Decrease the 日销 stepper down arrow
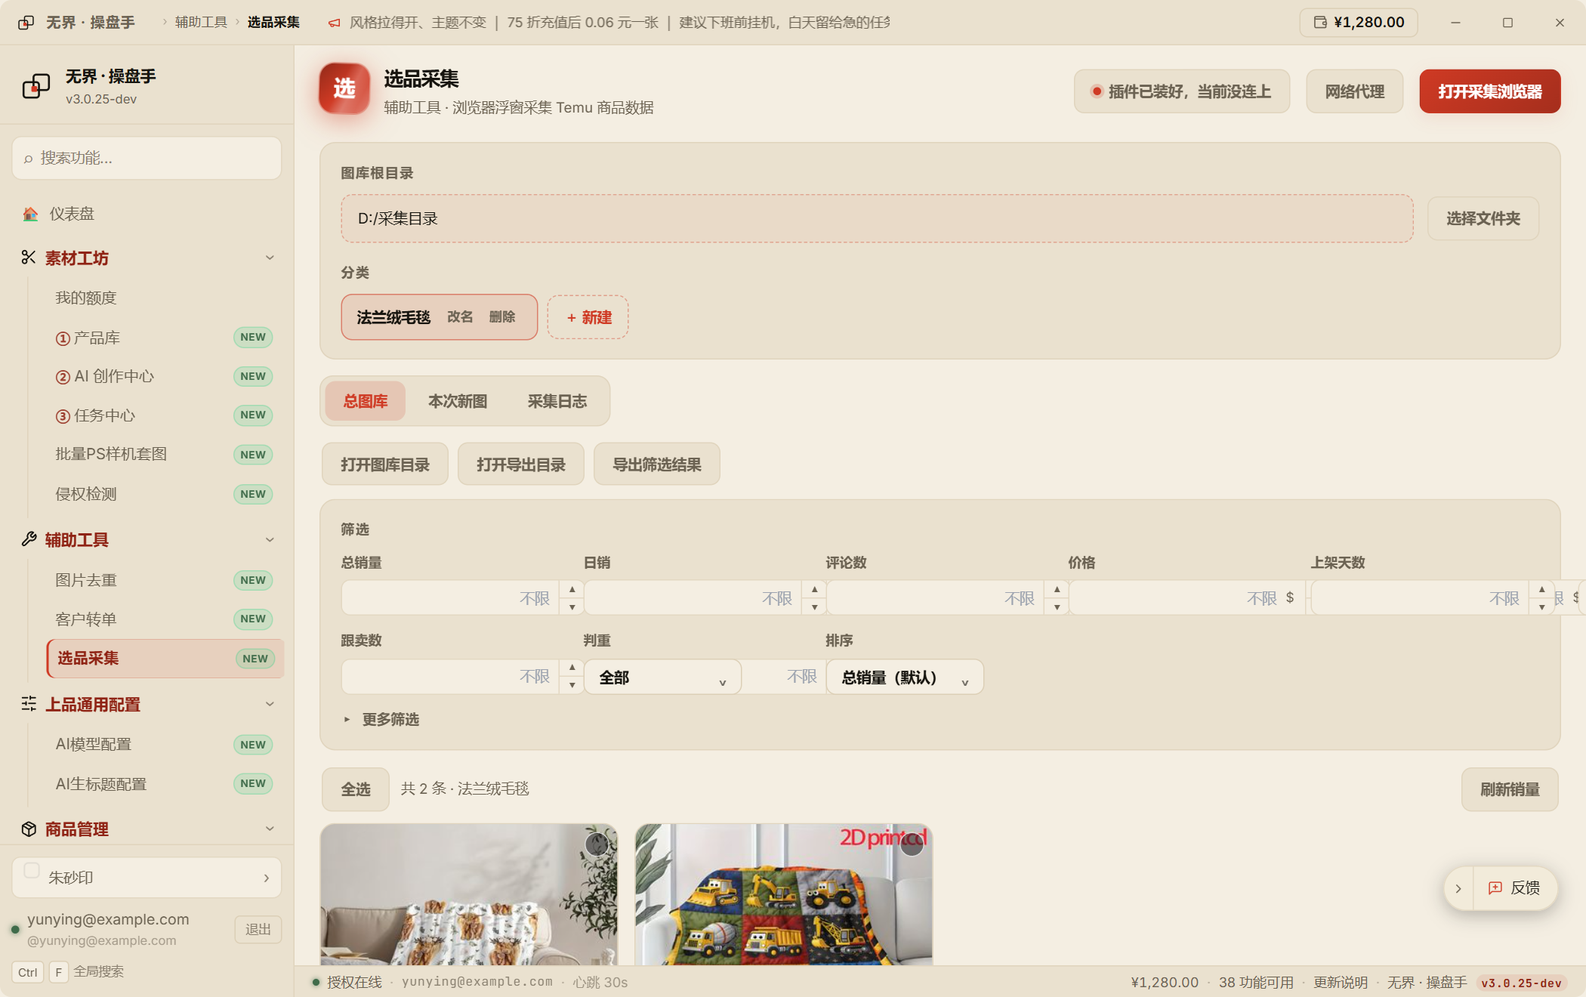 814,607
